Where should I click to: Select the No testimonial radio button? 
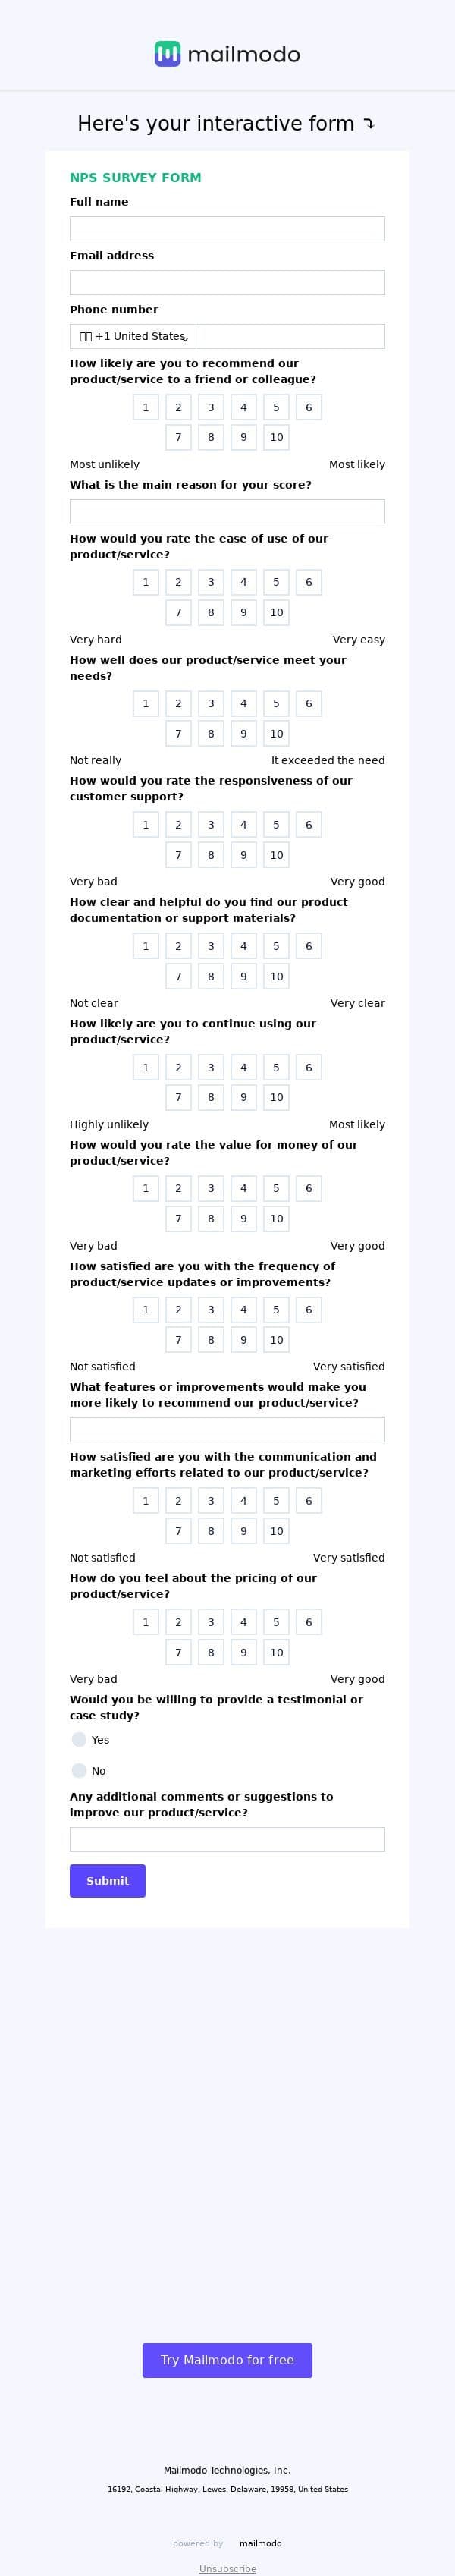79,1770
